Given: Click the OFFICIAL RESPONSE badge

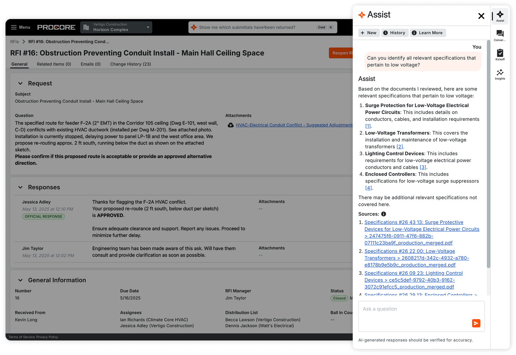Looking at the screenshot, I should (44, 217).
